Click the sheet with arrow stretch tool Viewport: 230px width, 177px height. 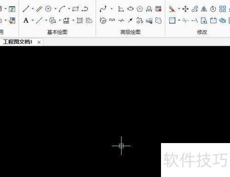point(204,21)
